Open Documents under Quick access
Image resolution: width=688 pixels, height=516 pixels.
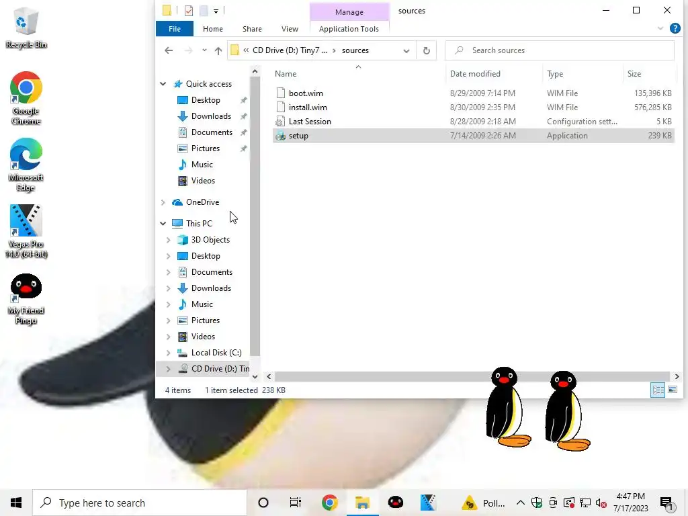pyautogui.click(x=212, y=132)
